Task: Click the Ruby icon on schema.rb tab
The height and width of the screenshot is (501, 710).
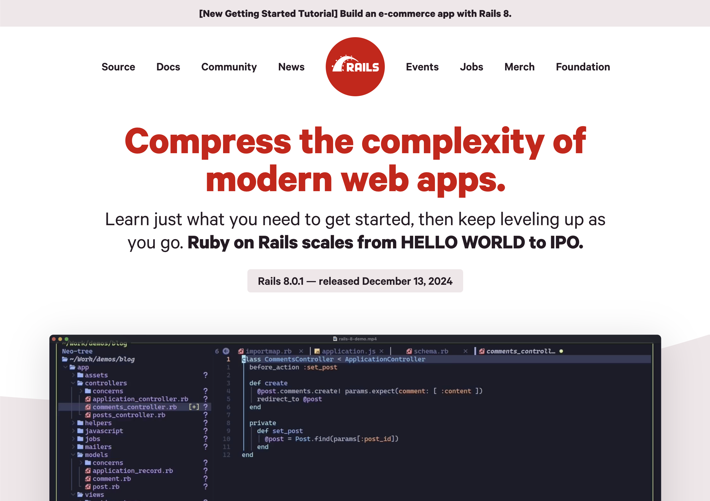Action: tap(409, 351)
